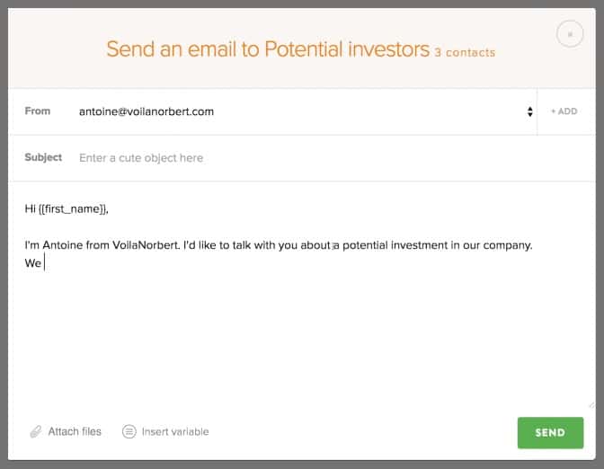
Task: Click the Insert variable list icon
Action: point(129,432)
